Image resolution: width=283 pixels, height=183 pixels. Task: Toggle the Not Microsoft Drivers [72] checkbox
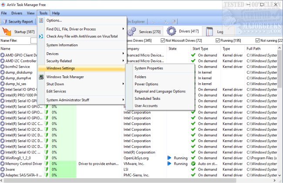tap(163, 41)
